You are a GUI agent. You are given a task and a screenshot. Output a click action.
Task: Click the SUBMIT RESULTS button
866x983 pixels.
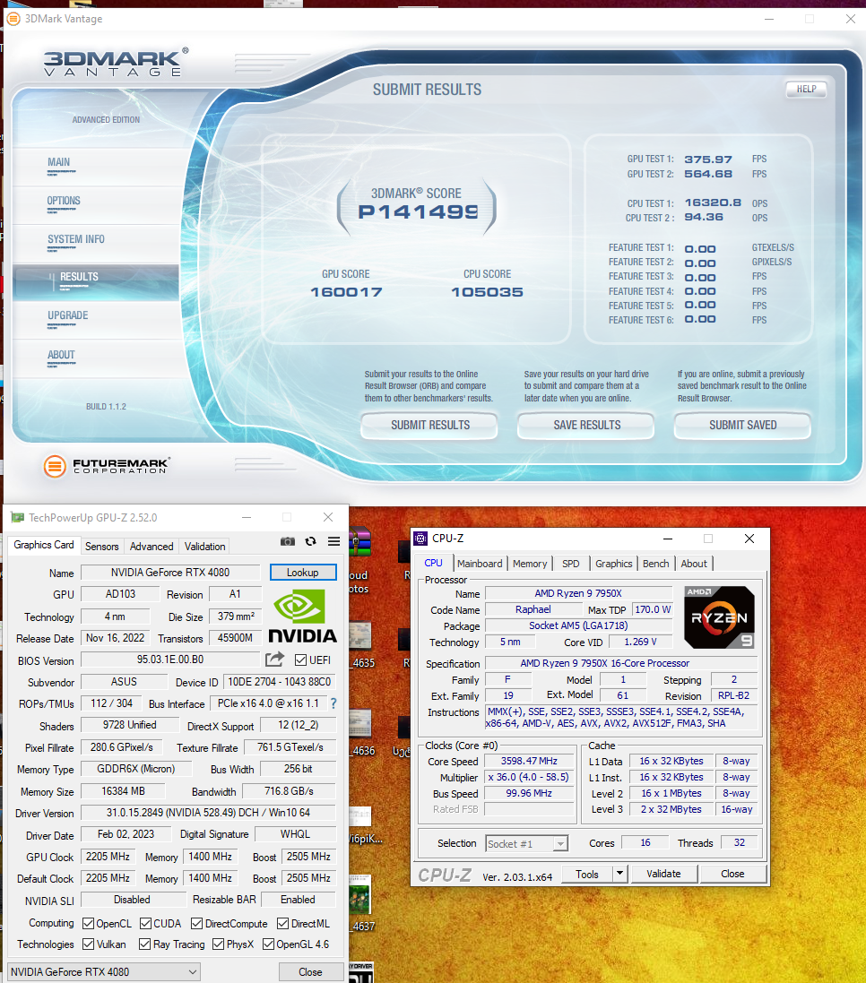tap(430, 425)
